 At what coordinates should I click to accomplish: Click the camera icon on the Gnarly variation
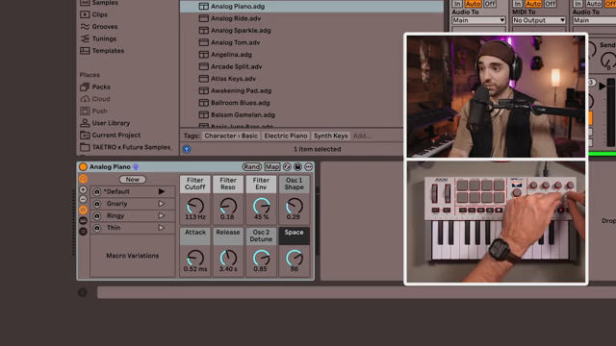pos(97,204)
